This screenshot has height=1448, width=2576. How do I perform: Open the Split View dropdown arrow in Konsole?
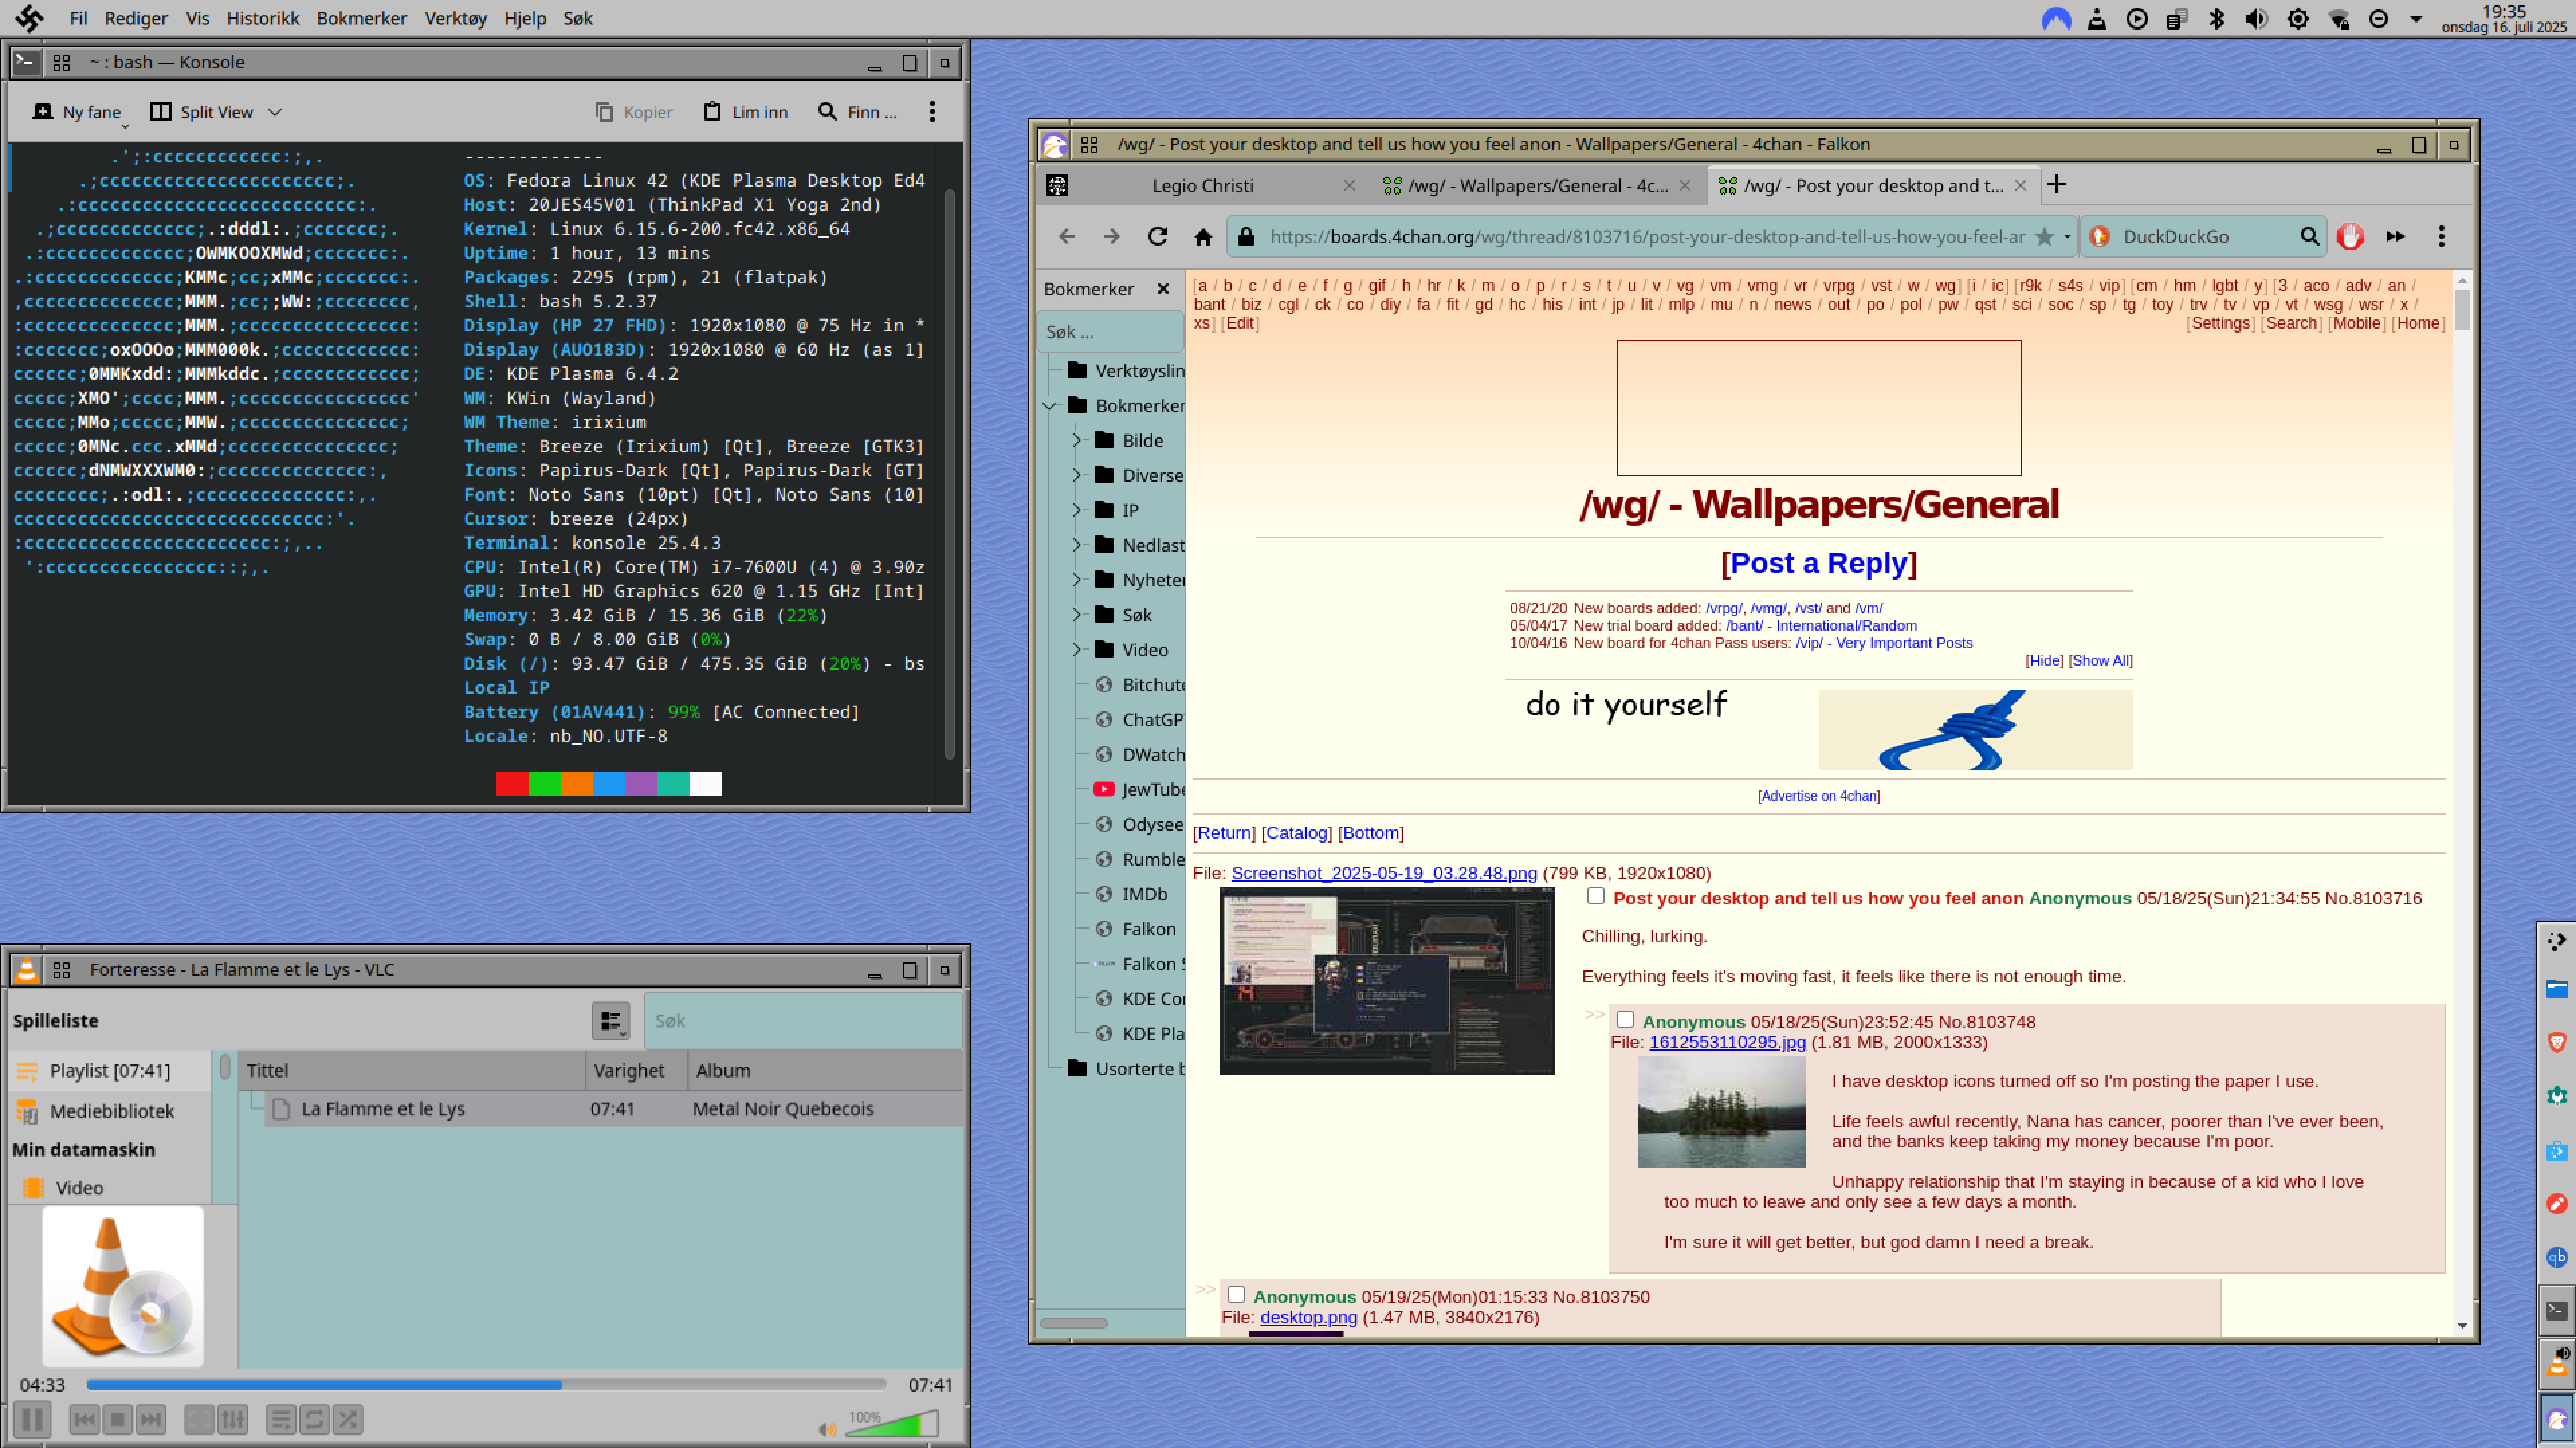(275, 112)
